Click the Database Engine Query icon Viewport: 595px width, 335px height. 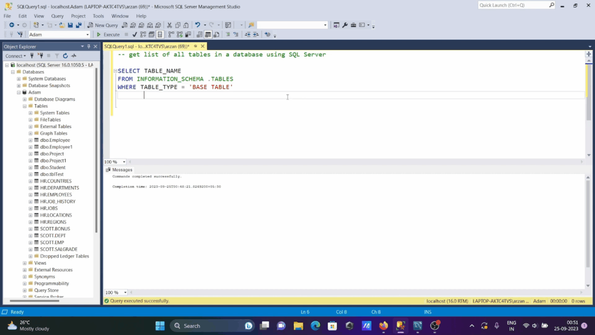124,25
